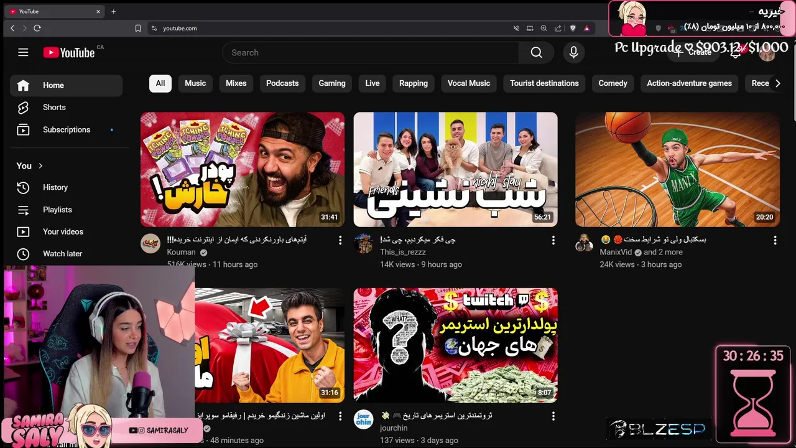Select the Gaming filter chip
The image size is (796, 448).
pos(332,83)
